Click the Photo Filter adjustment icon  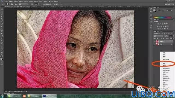pyautogui.click(x=164, y=26)
